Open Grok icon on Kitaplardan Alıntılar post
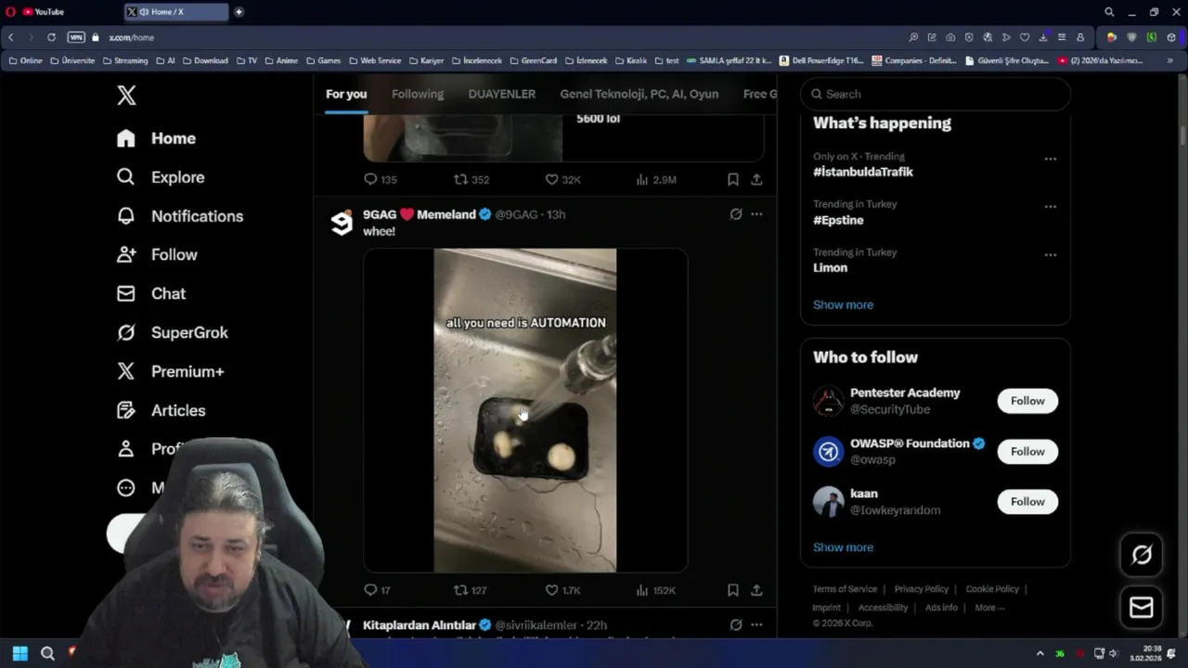The width and height of the screenshot is (1188, 668). [736, 625]
